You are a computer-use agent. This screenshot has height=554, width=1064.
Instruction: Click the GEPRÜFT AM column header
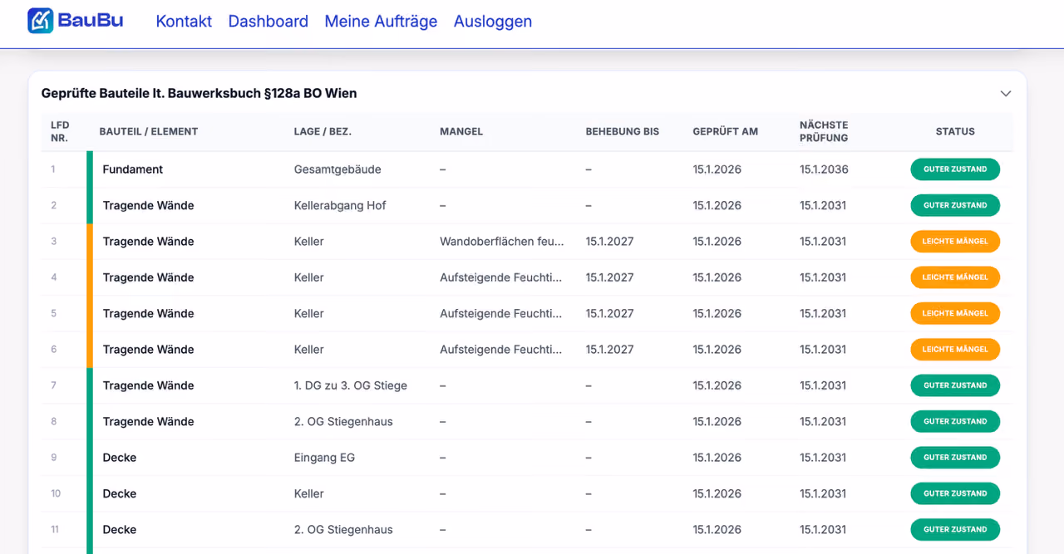[726, 131]
